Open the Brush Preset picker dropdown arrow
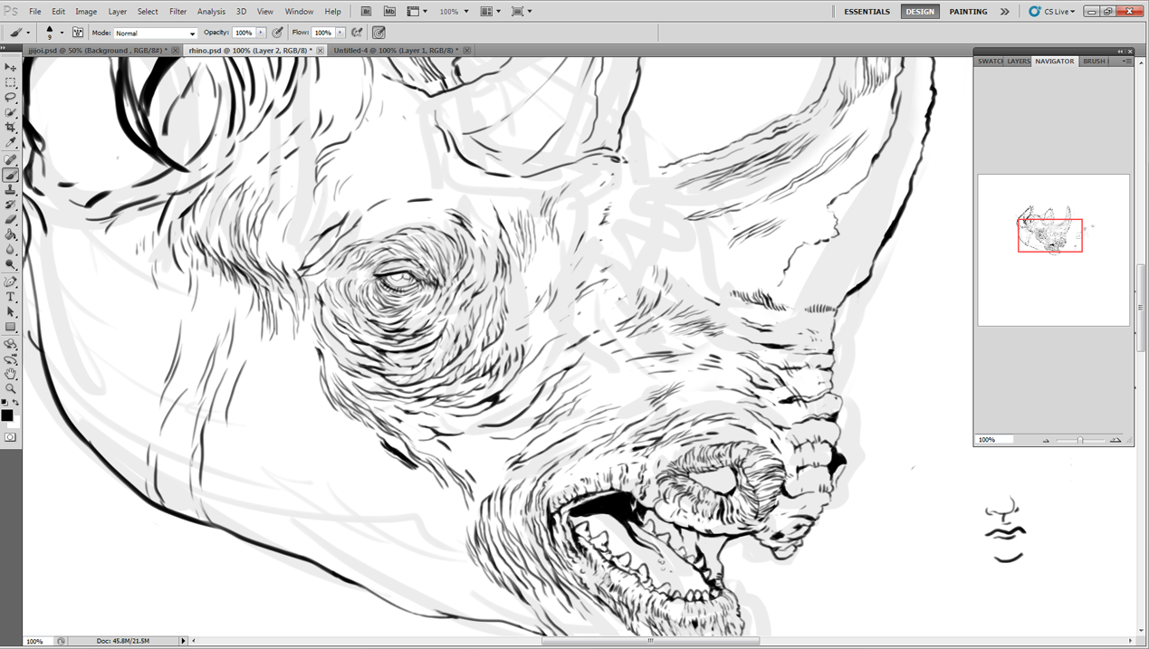1149x649 pixels. tap(62, 33)
